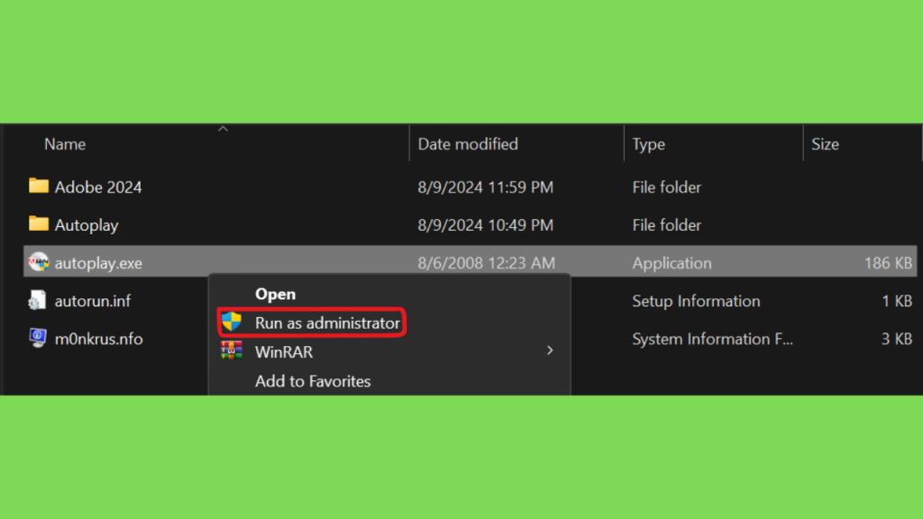Click the Setup Information type cell
Screen dimensions: 923x519
coord(696,301)
